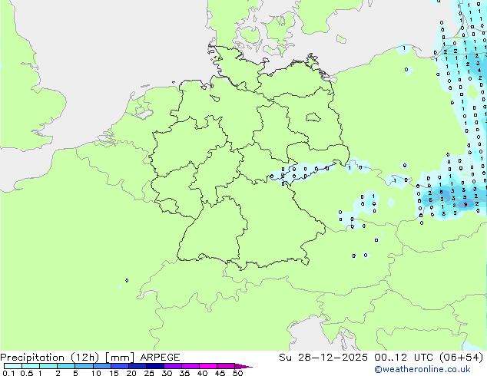Click the lightest legend swatch for 0.1–0.5 mm

tap(13, 366)
